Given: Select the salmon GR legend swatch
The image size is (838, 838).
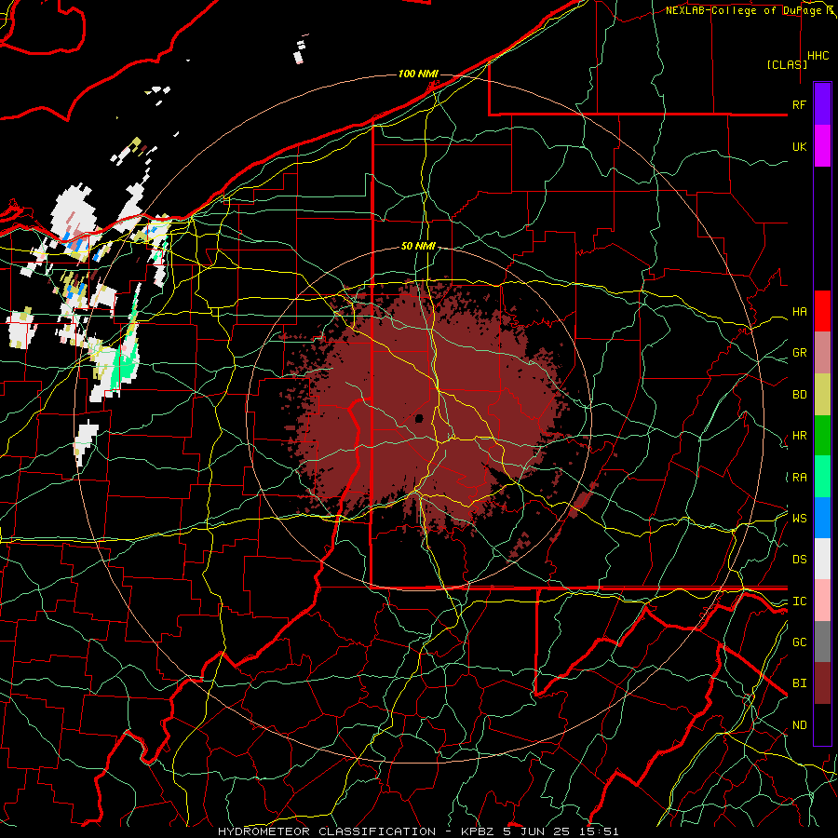Looking at the screenshot, I should point(822,352).
